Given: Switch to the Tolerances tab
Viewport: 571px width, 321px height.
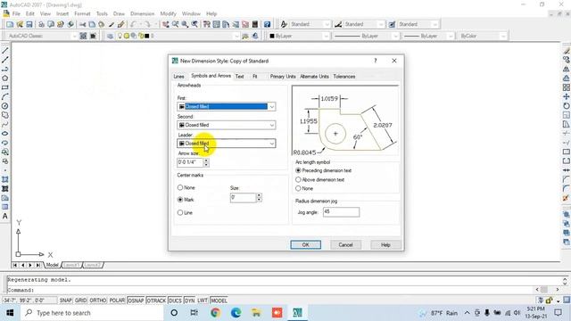Looking at the screenshot, I should coord(344,77).
